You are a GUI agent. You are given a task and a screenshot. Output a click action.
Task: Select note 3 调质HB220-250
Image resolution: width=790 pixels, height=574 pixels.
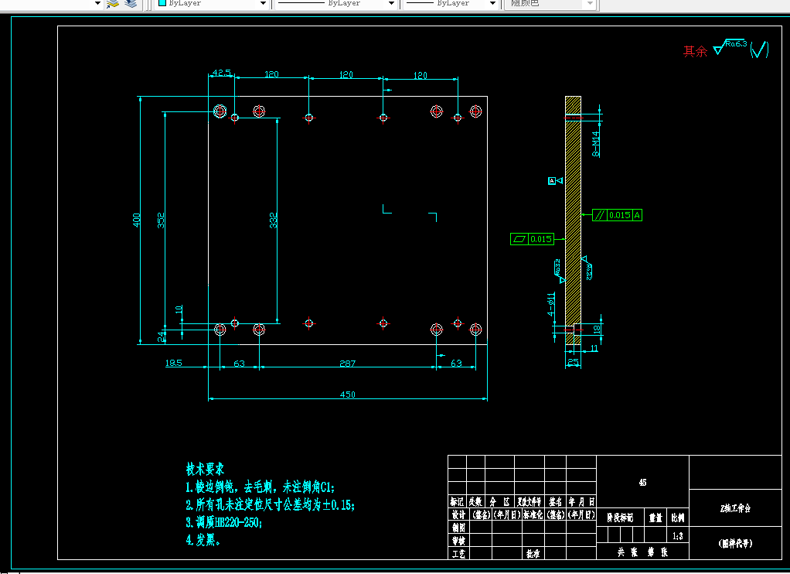pos(224,522)
